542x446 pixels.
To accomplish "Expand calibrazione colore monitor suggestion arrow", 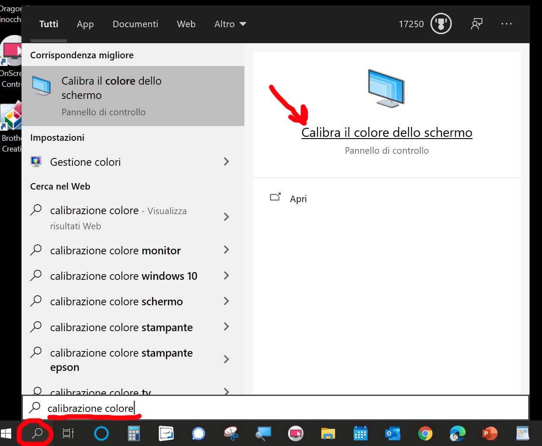I will 226,250.
